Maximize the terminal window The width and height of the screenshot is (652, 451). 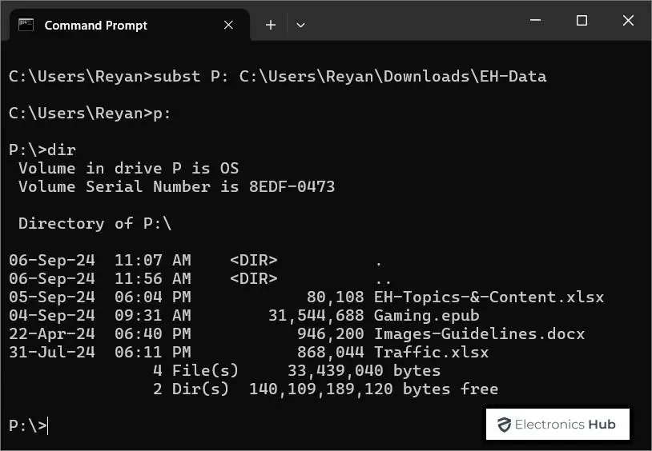click(x=582, y=21)
